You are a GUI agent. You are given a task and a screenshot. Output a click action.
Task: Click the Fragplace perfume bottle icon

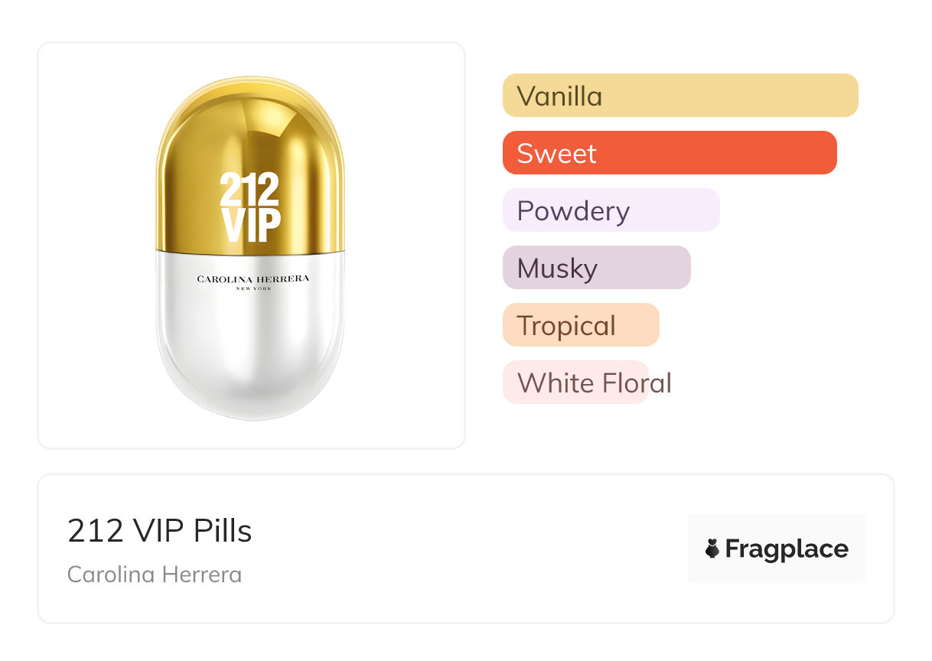(x=712, y=549)
